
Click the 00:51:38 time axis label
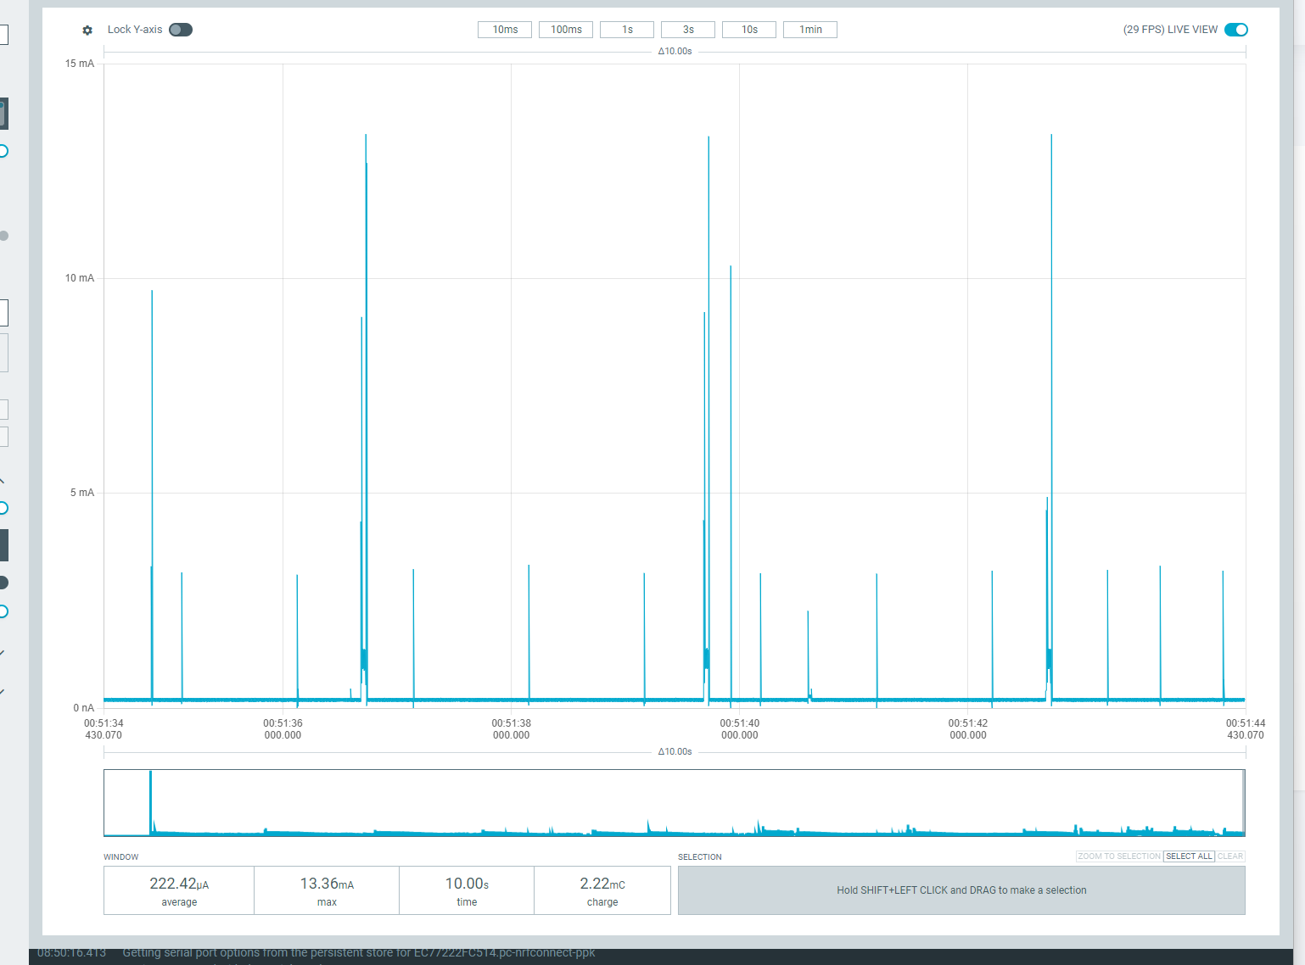pyautogui.click(x=511, y=729)
